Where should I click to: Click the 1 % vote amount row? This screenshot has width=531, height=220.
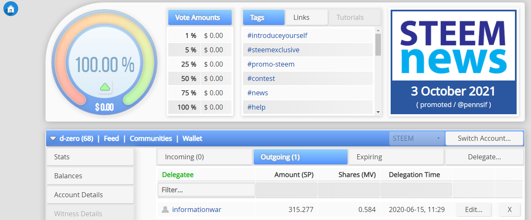click(x=200, y=35)
